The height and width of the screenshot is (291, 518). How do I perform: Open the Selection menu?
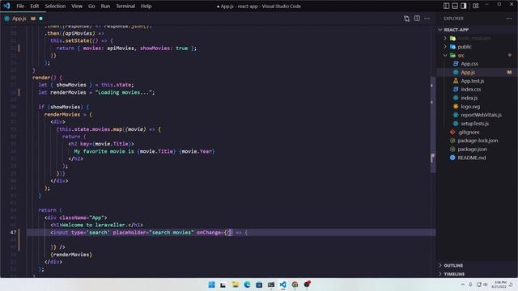click(55, 6)
